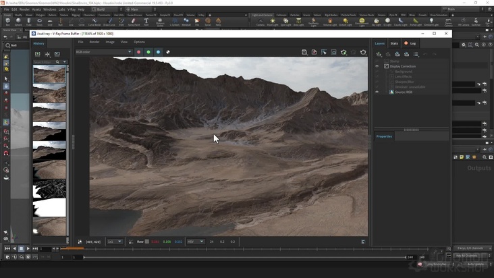This screenshot has height=278, width=494.
Task: Toggle the alpha/mono channel button
Action: point(168,52)
